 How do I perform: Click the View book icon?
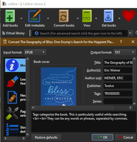[x=87, y=16]
